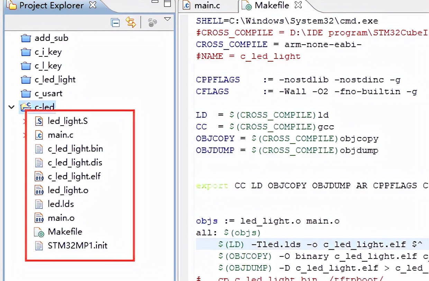Select c_led_light.dis file
429x281 pixels.
(75, 163)
